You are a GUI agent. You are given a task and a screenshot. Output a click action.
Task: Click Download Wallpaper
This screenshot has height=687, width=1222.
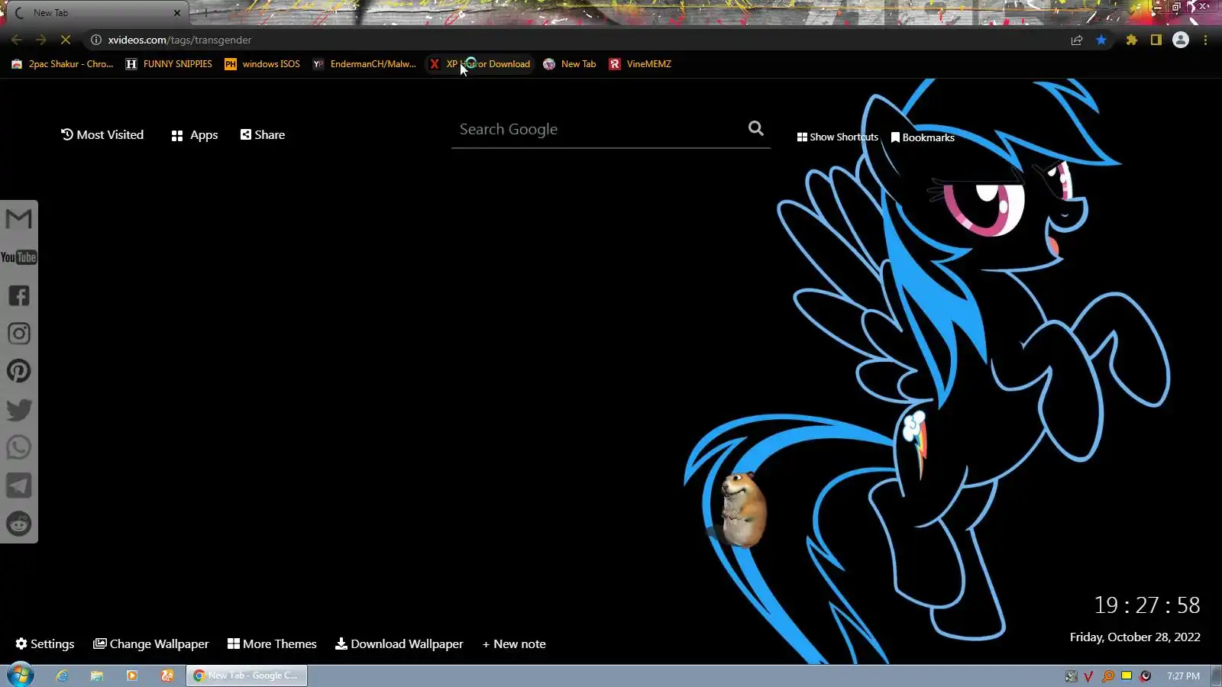(399, 643)
